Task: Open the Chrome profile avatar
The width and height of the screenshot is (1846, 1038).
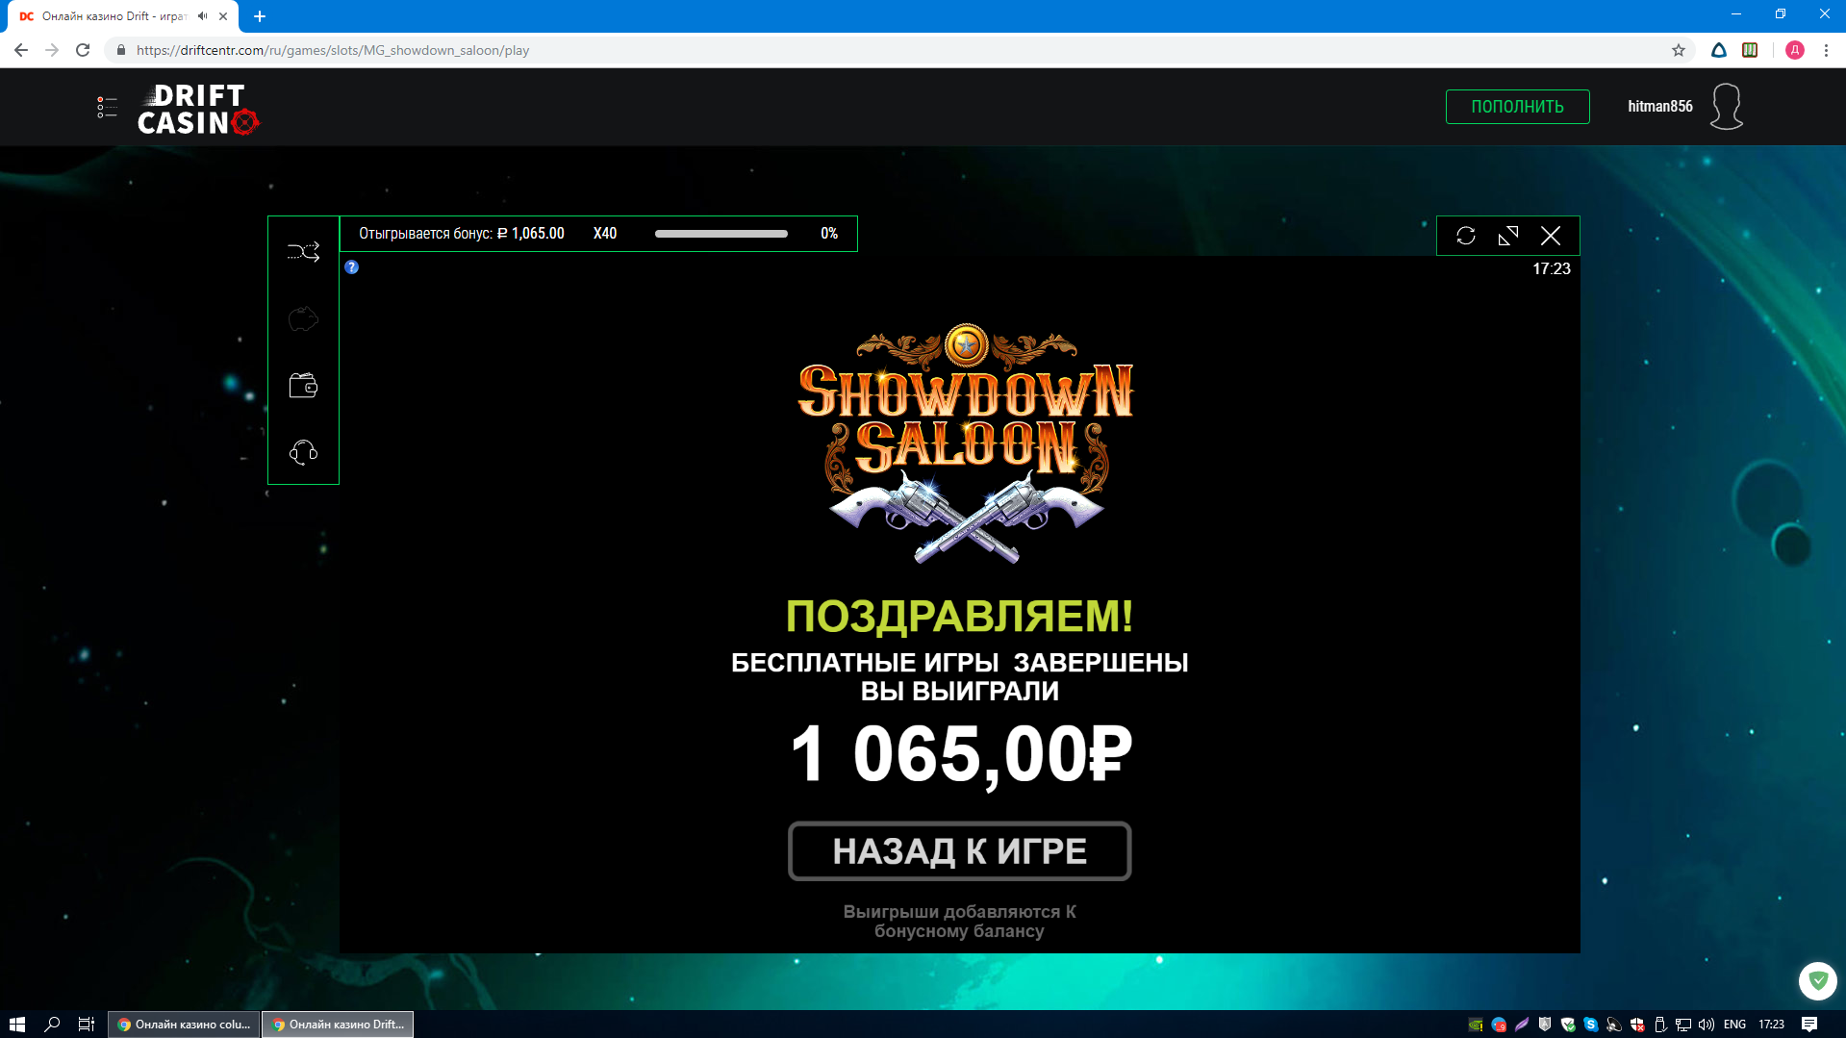Action: click(x=1795, y=50)
